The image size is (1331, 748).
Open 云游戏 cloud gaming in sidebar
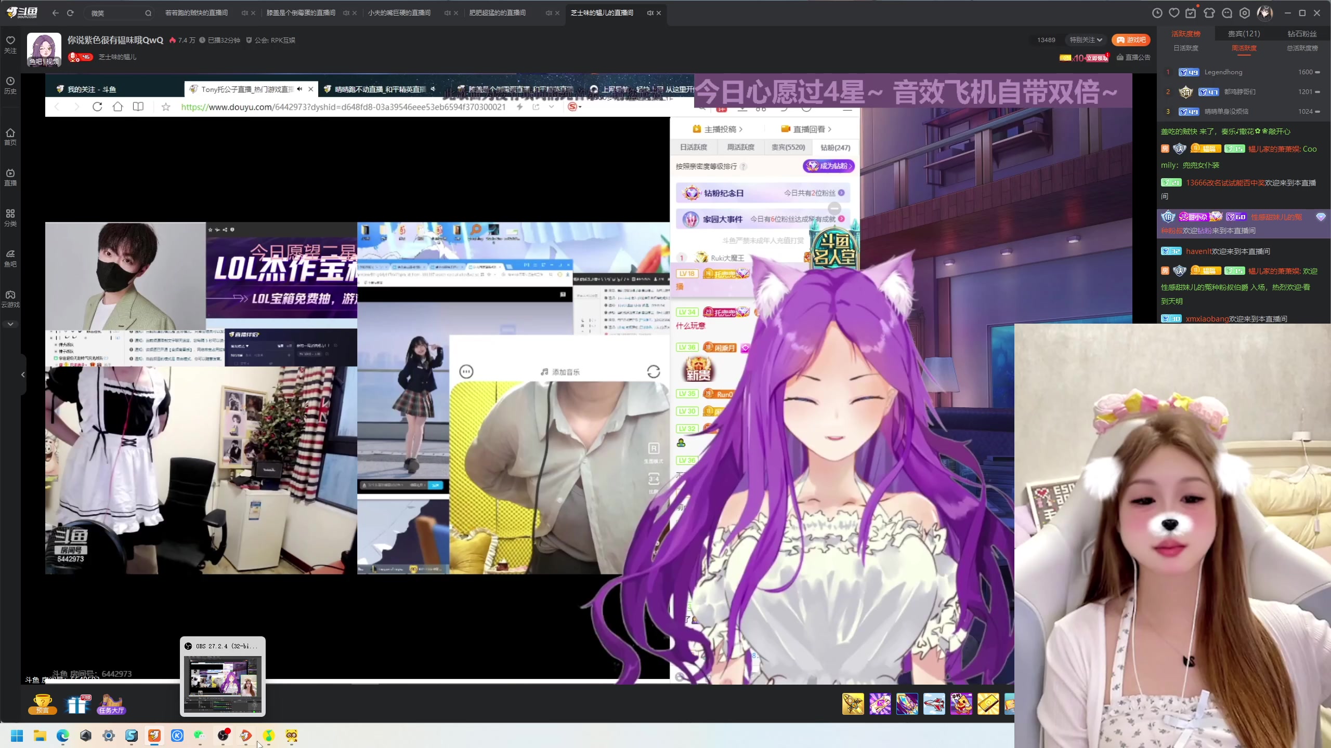point(10,299)
